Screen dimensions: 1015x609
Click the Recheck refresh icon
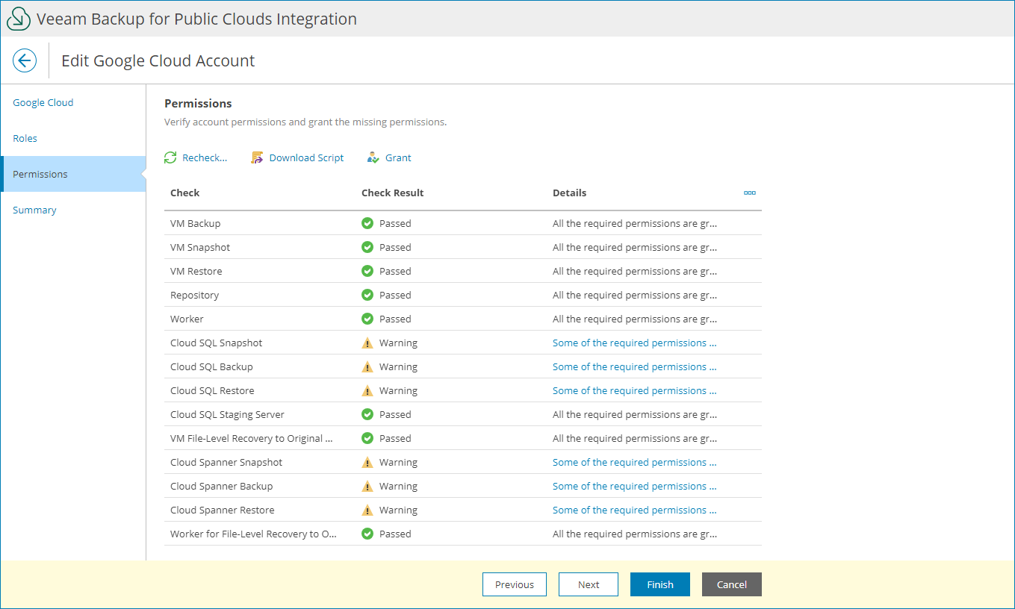coord(171,157)
